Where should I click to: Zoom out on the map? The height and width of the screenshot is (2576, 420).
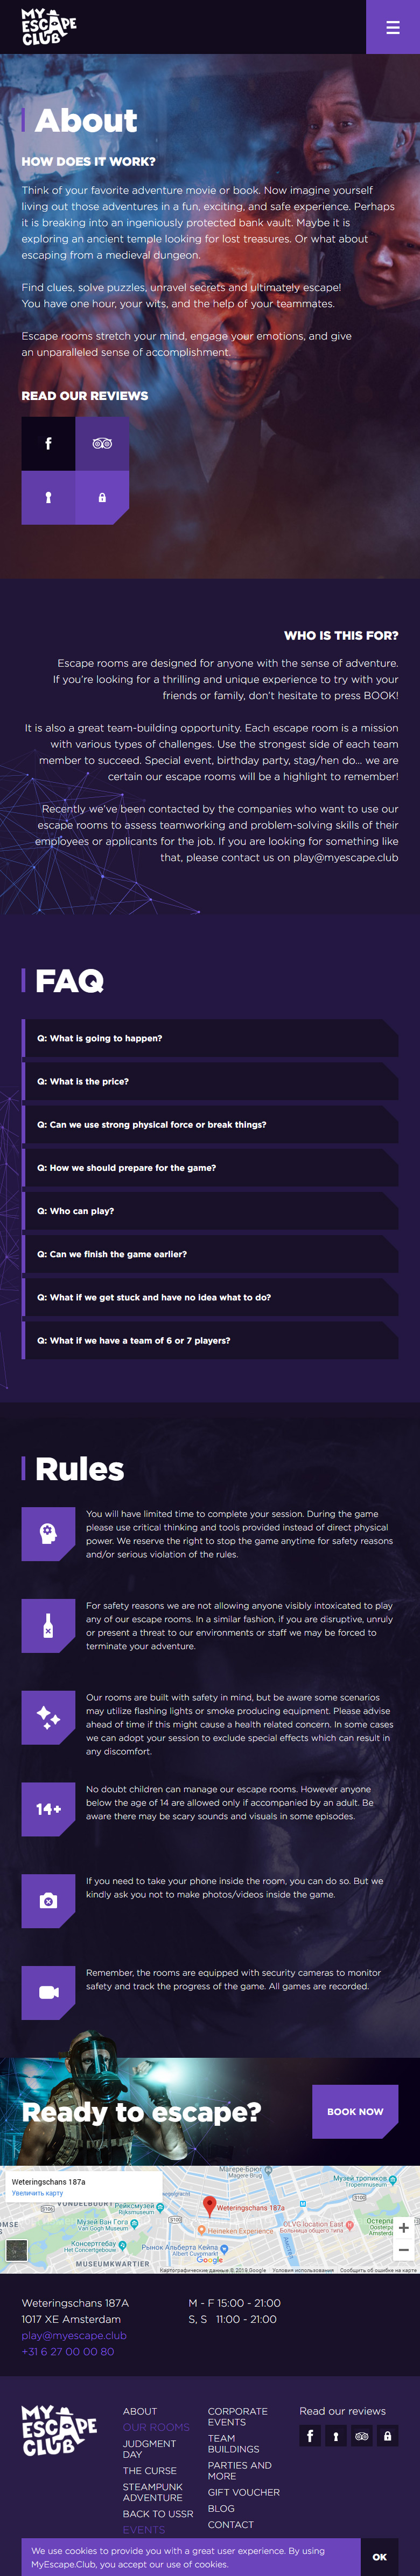pos(403,2249)
